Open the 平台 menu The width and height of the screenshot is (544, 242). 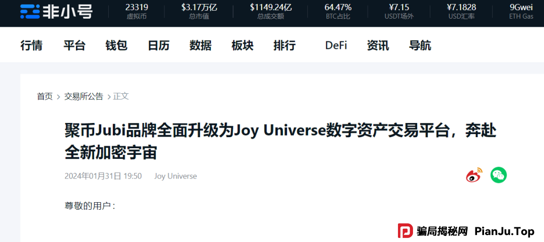[74, 45]
